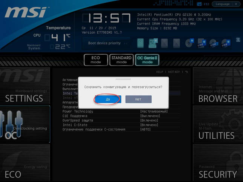
Task: Change OverSpeed защита value [Включено]
Action: (x=149, y=121)
